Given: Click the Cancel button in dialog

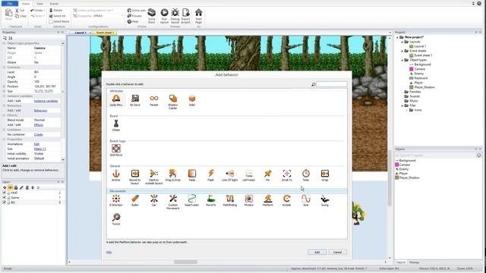Looking at the screenshot, I should pos(337,253).
